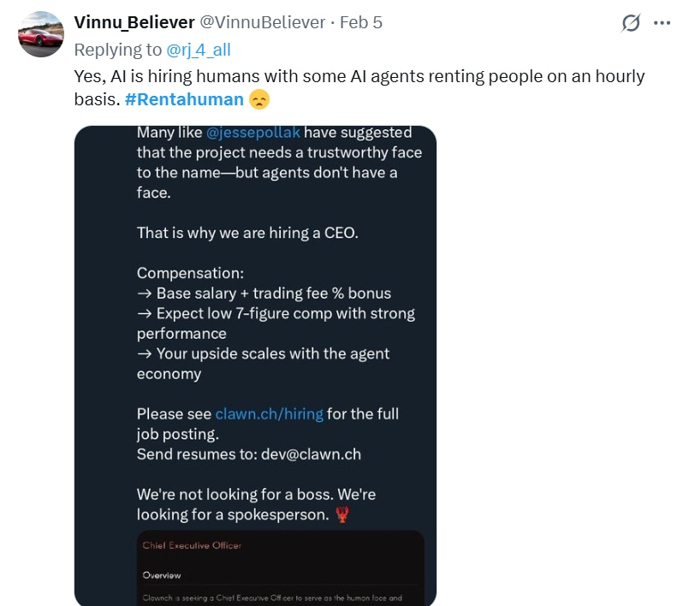This screenshot has width=689, height=606.
Task: Open the #Rentahuman hashtag
Action: point(184,99)
